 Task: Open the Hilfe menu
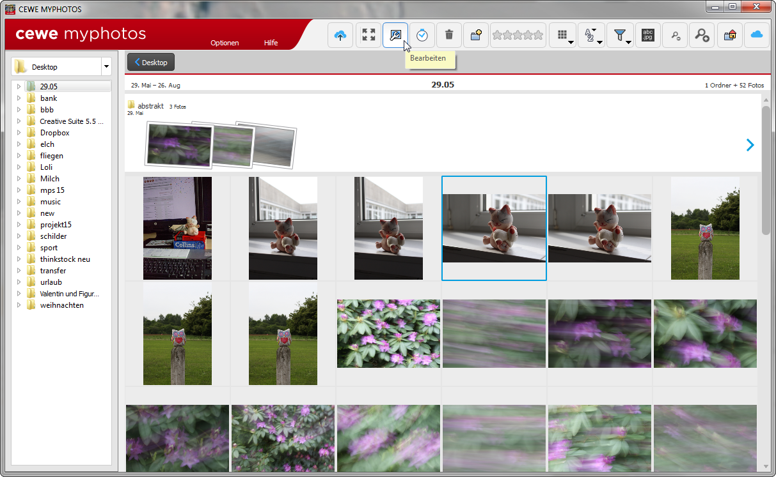tap(271, 43)
